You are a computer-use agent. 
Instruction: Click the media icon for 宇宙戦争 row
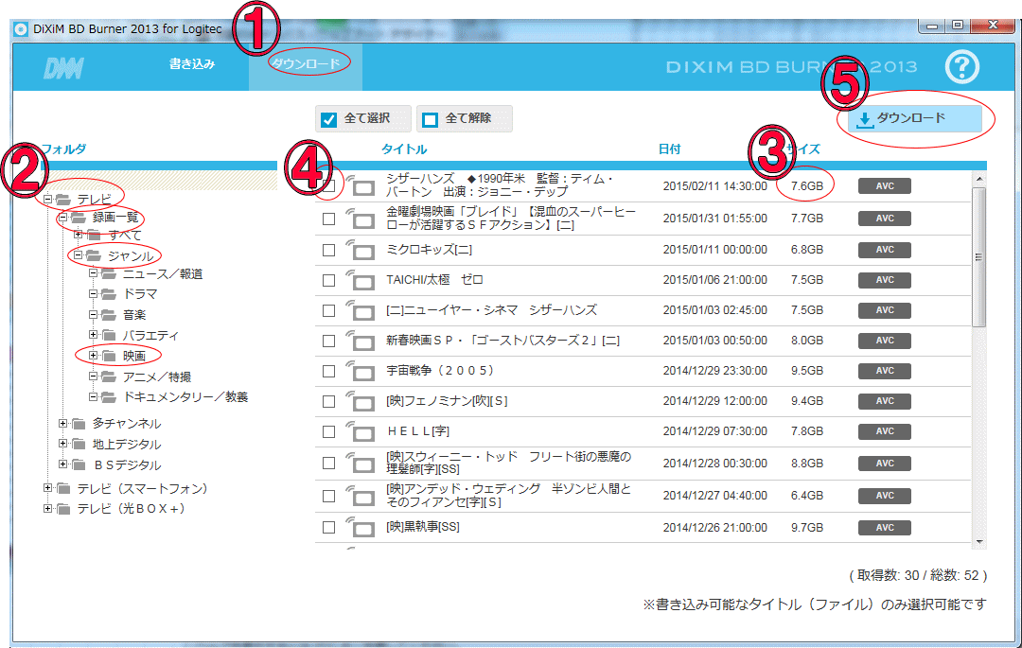pos(361,371)
